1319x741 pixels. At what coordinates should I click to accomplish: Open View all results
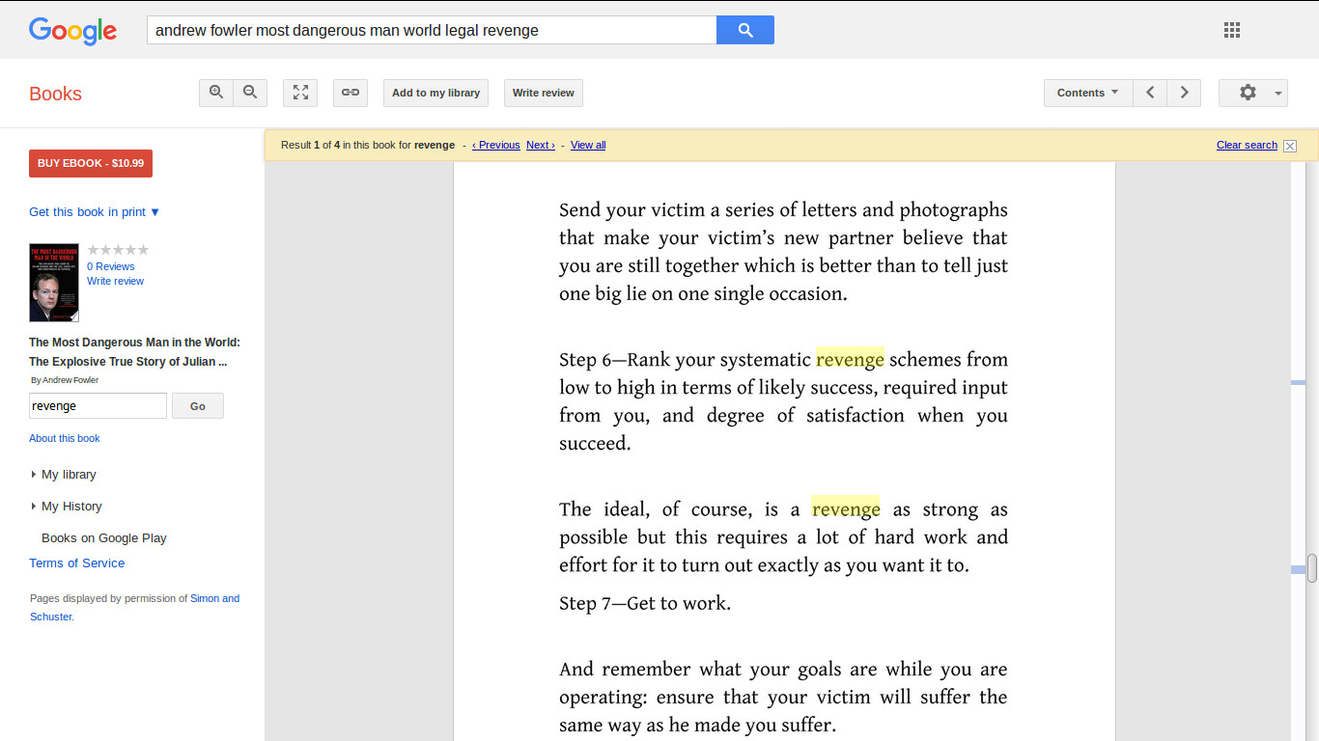588,145
